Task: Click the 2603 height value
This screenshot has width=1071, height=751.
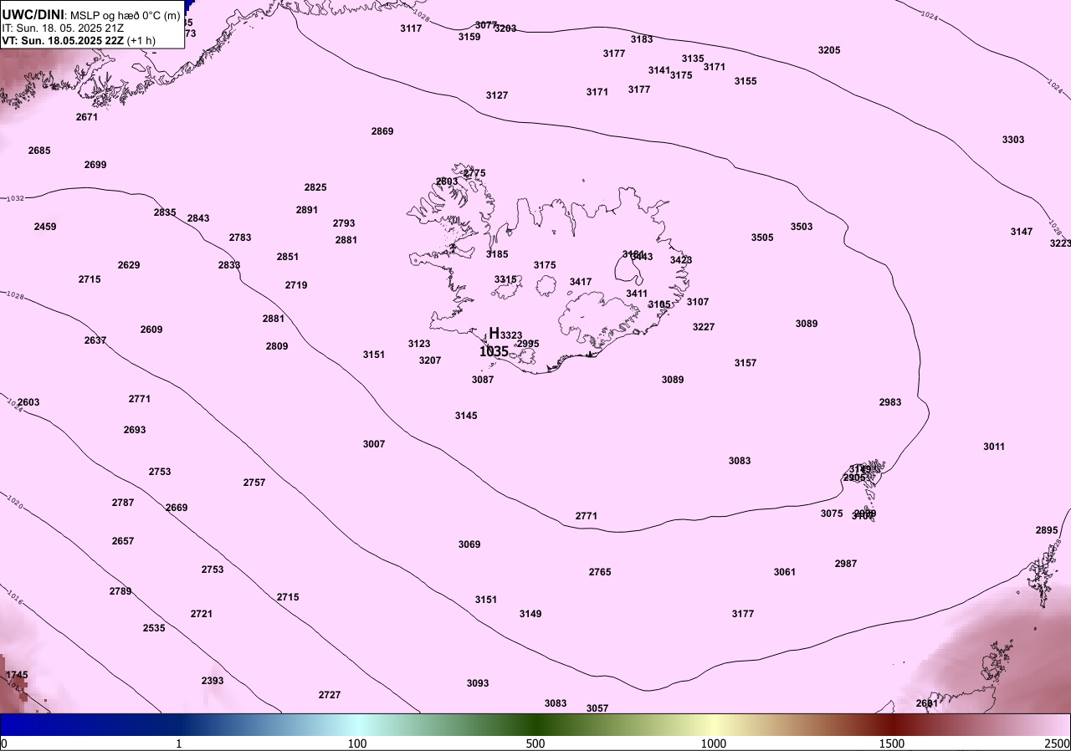Action: coord(28,402)
